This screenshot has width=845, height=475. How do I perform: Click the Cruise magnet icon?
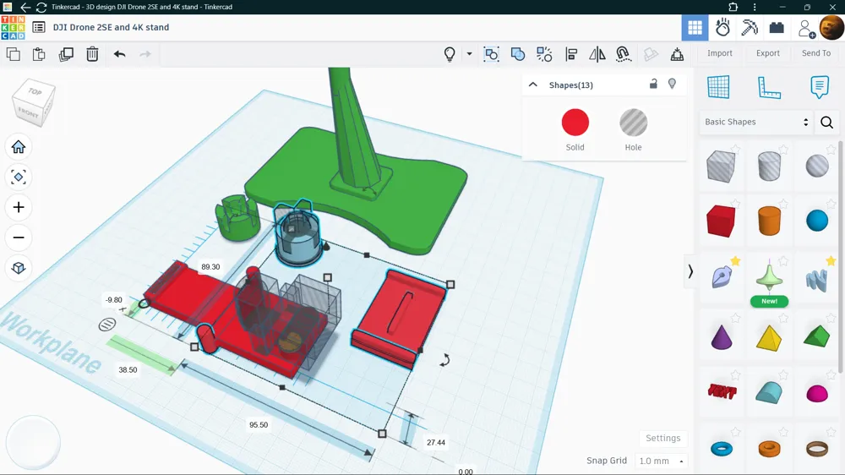[624, 54]
